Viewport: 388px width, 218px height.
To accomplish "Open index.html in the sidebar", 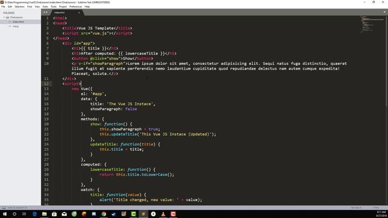I will (18, 22).
